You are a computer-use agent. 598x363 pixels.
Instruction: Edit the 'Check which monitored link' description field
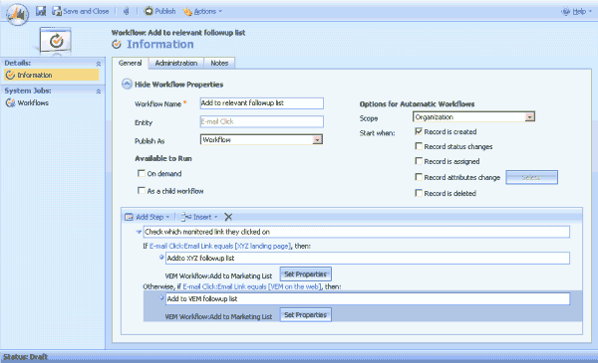(x=356, y=232)
